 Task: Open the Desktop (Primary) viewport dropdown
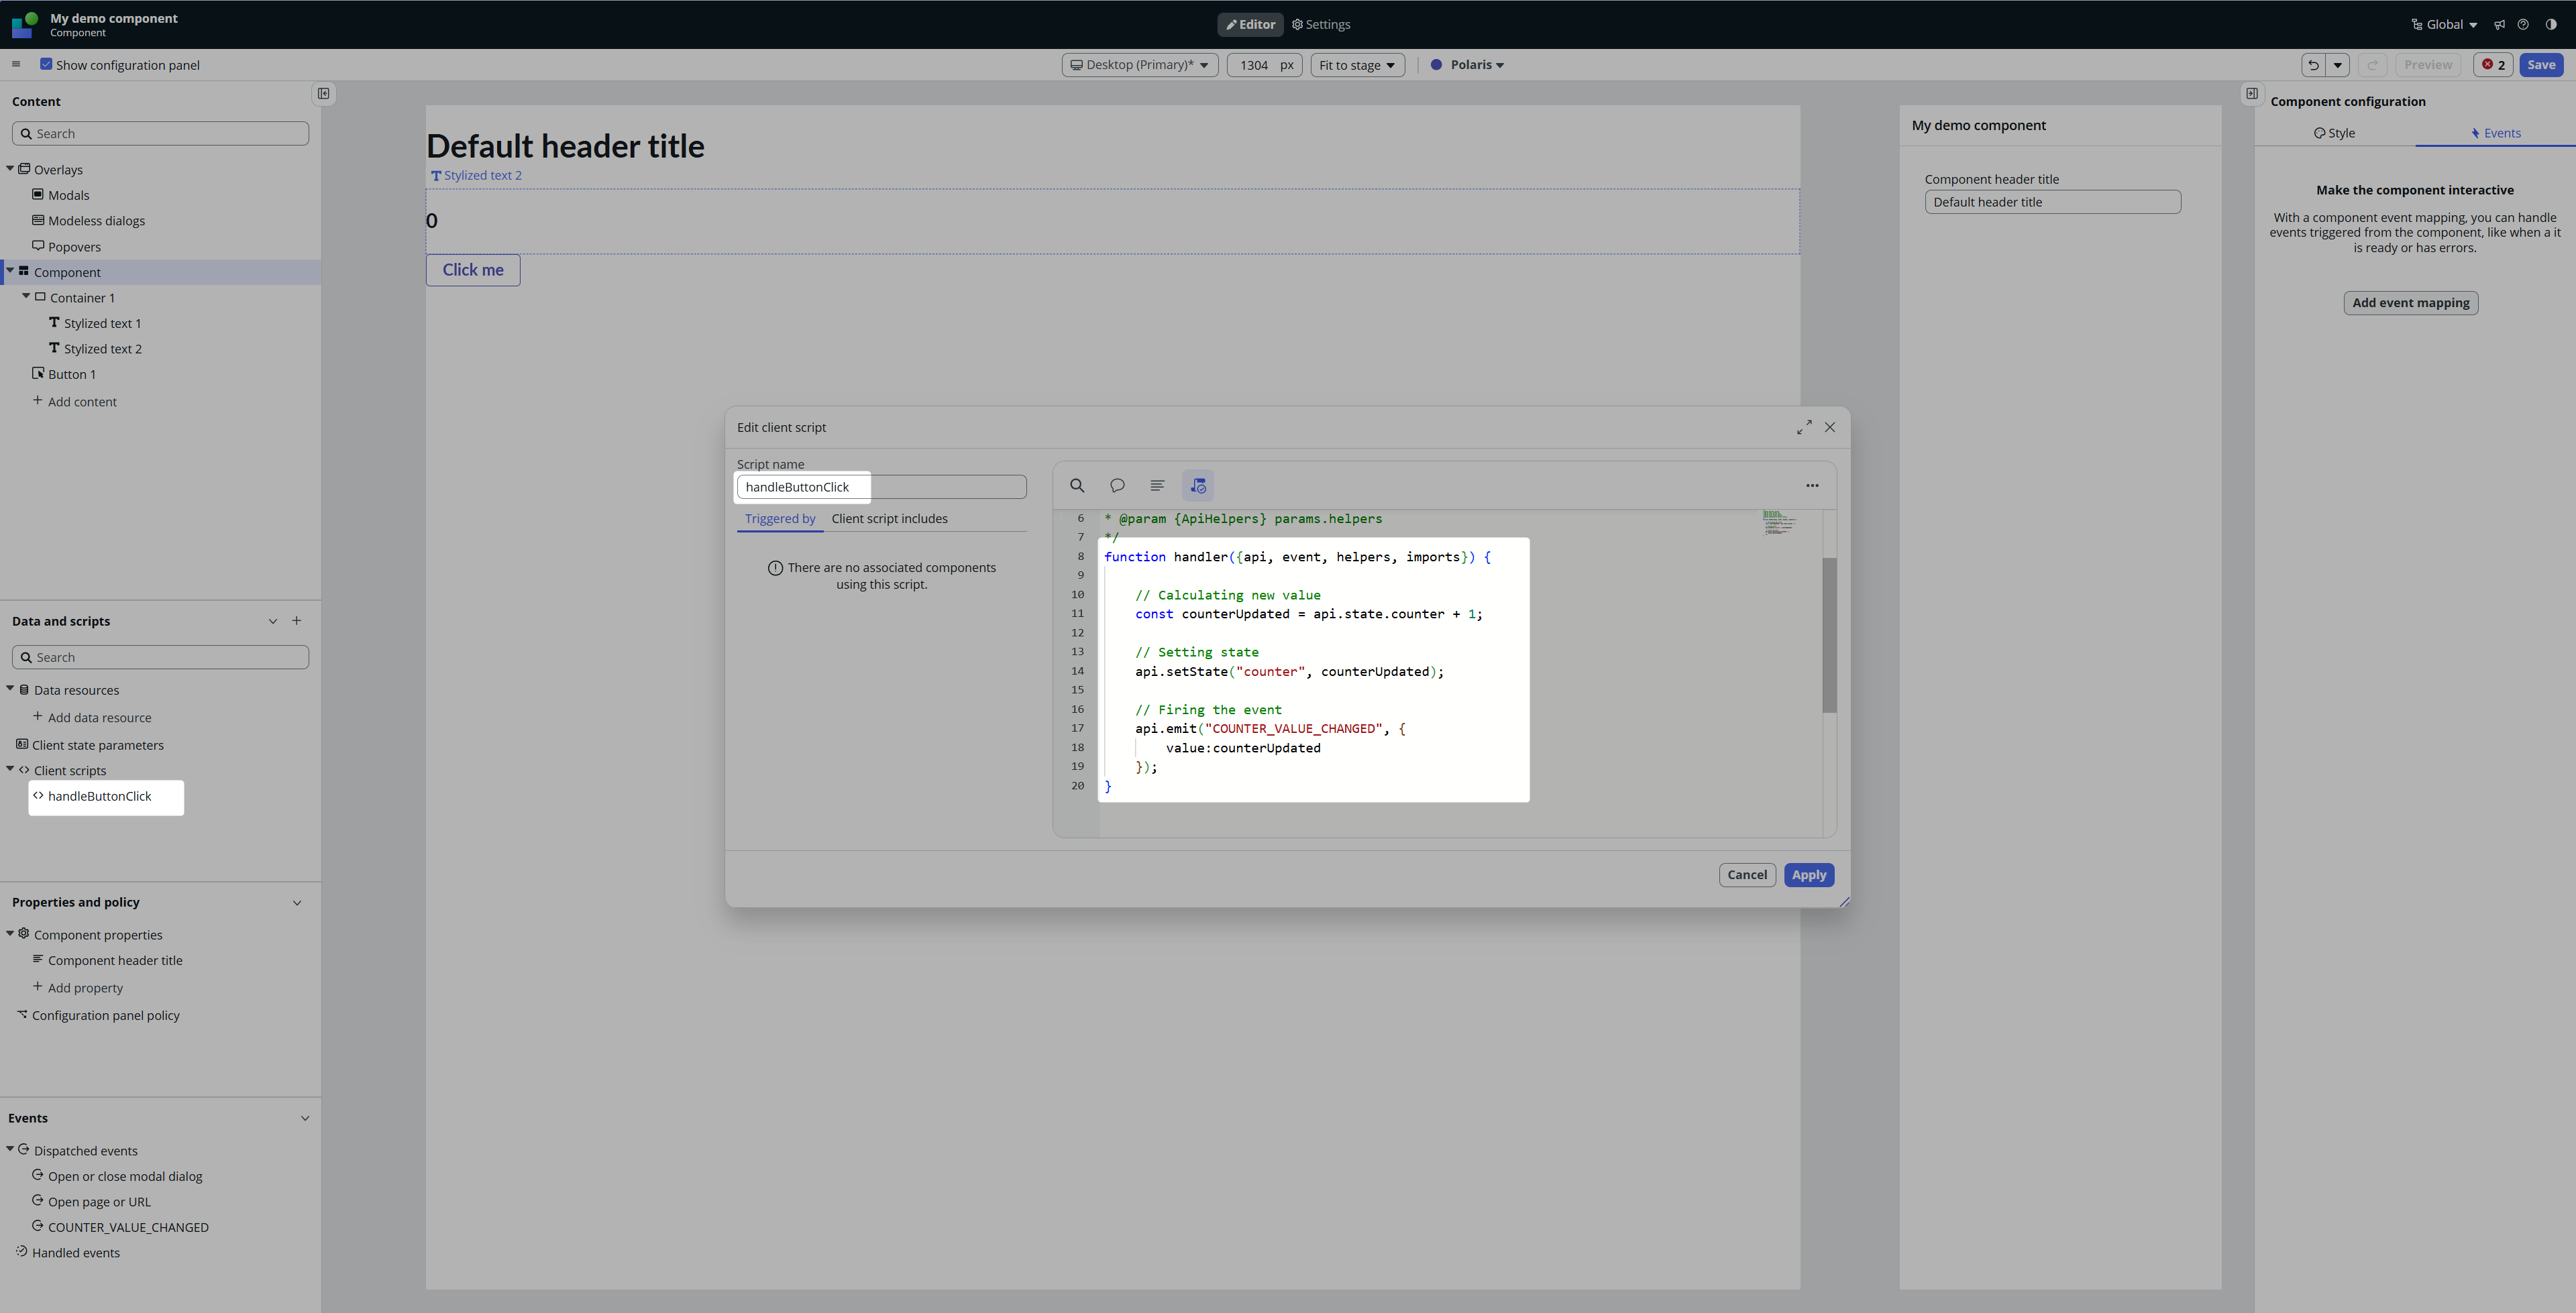(x=1139, y=65)
